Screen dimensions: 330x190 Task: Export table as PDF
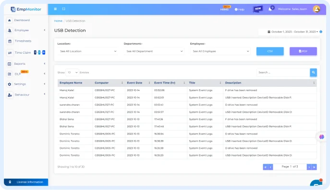pyautogui.click(x=303, y=51)
